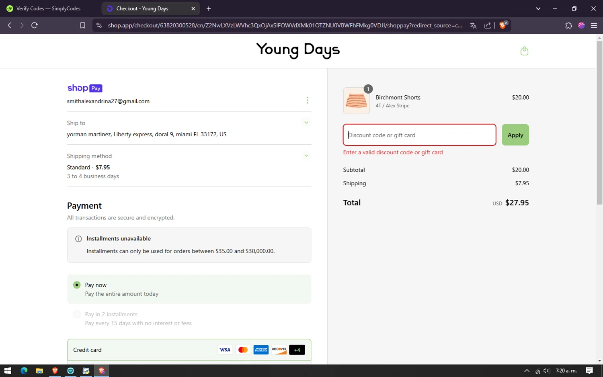The image size is (603, 377).
Task: Open File Explorer from taskbar
Action: 39,371
